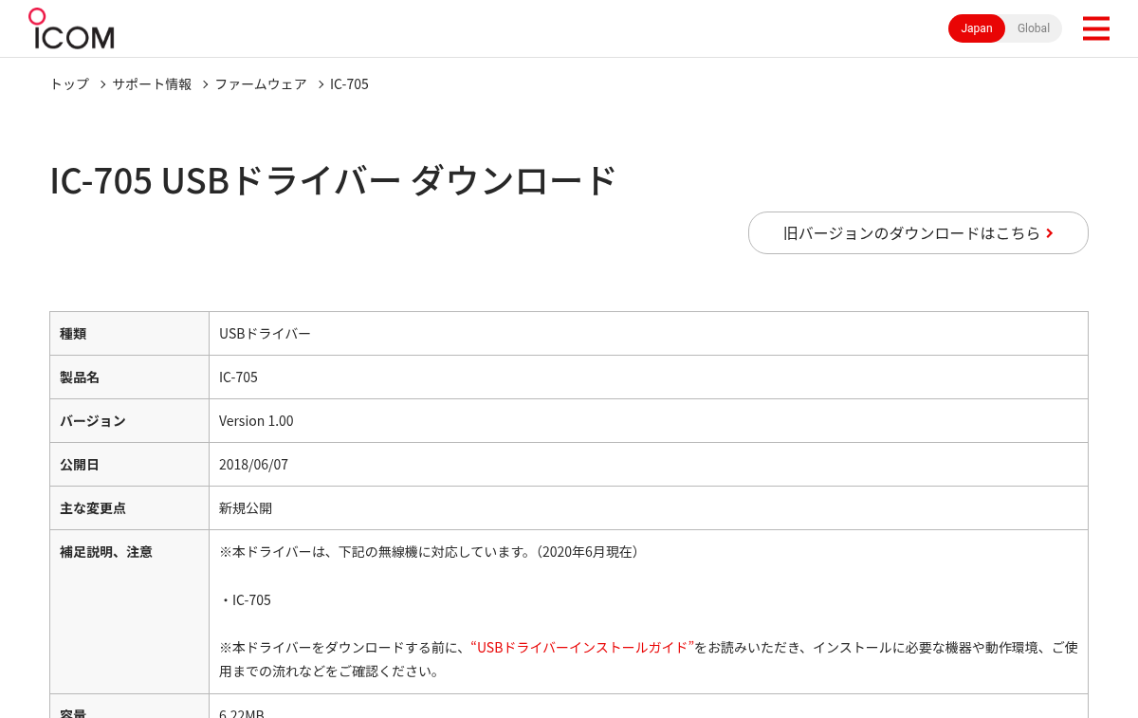Viewport: 1138px width, 718px height.
Task: Go to トップ breadcrumb link
Action: 69,83
